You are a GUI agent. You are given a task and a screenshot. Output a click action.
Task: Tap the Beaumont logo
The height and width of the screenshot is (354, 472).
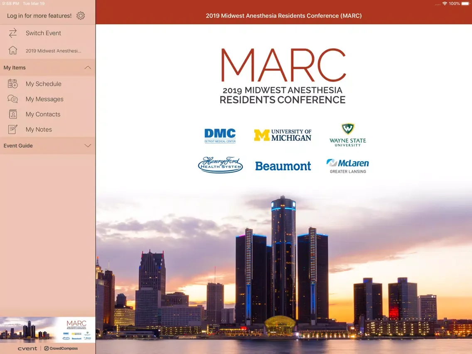[x=283, y=166]
